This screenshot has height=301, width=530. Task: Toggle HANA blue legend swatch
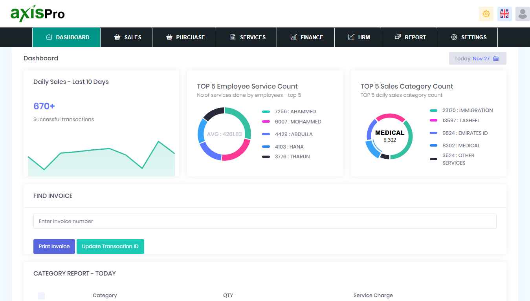click(266, 147)
